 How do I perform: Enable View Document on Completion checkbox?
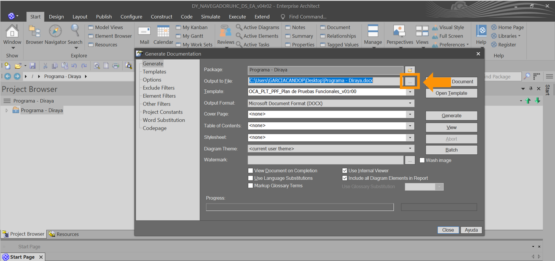click(x=250, y=171)
